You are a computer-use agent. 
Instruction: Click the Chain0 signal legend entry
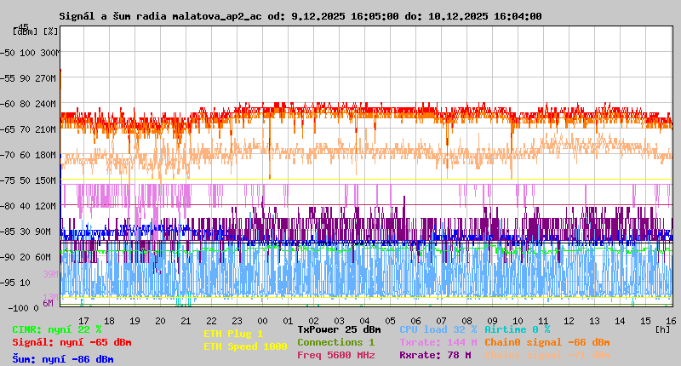point(547,342)
